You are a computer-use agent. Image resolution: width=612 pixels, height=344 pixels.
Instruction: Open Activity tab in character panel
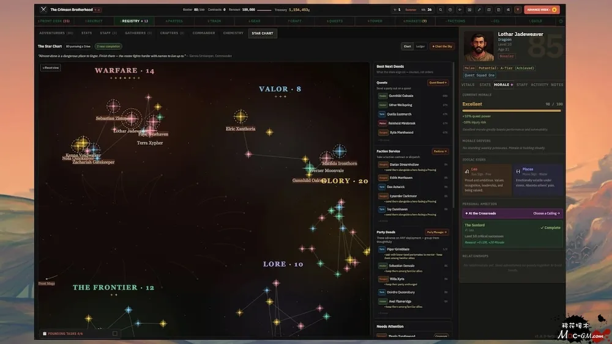pyautogui.click(x=539, y=84)
